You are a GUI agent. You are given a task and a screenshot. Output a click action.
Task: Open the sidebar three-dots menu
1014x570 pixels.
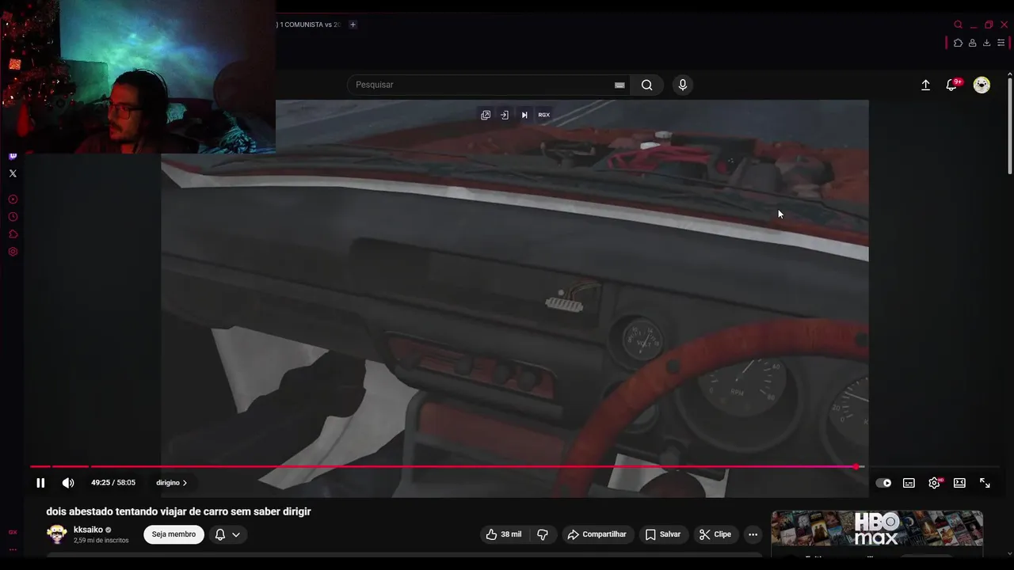click(13, 549)
